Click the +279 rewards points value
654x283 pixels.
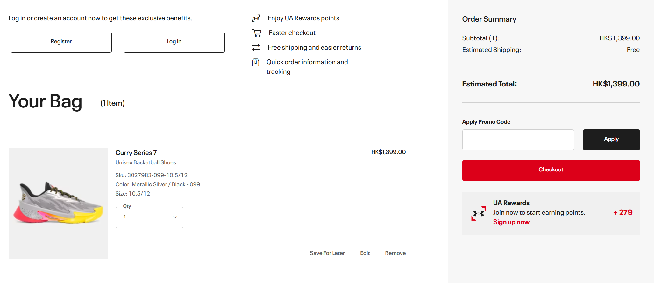[x=623, y=212]
